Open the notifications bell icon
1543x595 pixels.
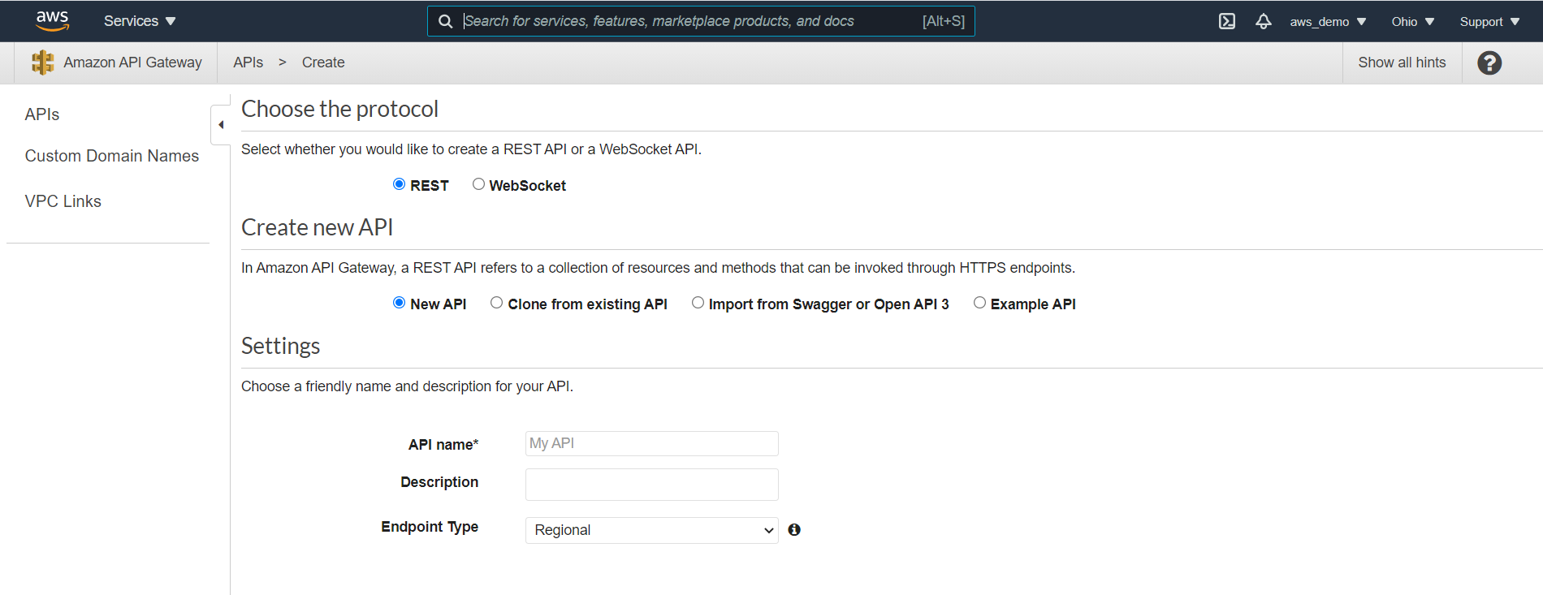pyautogui.click(x=1263, y=21)
